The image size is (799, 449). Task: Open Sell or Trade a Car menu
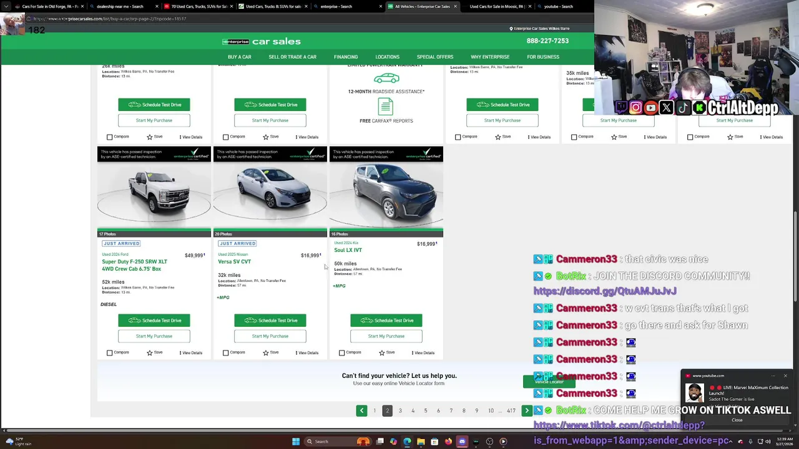292,57
